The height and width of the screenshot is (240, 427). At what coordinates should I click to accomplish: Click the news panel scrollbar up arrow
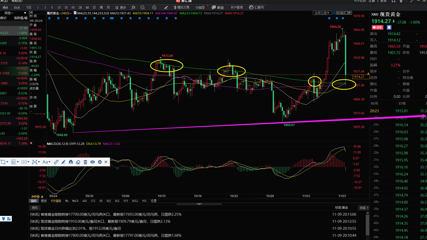pos(368,213)
